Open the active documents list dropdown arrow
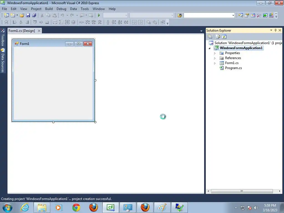Screen dimensions: 284x213 pyautogui.click(x=201, y=31)
